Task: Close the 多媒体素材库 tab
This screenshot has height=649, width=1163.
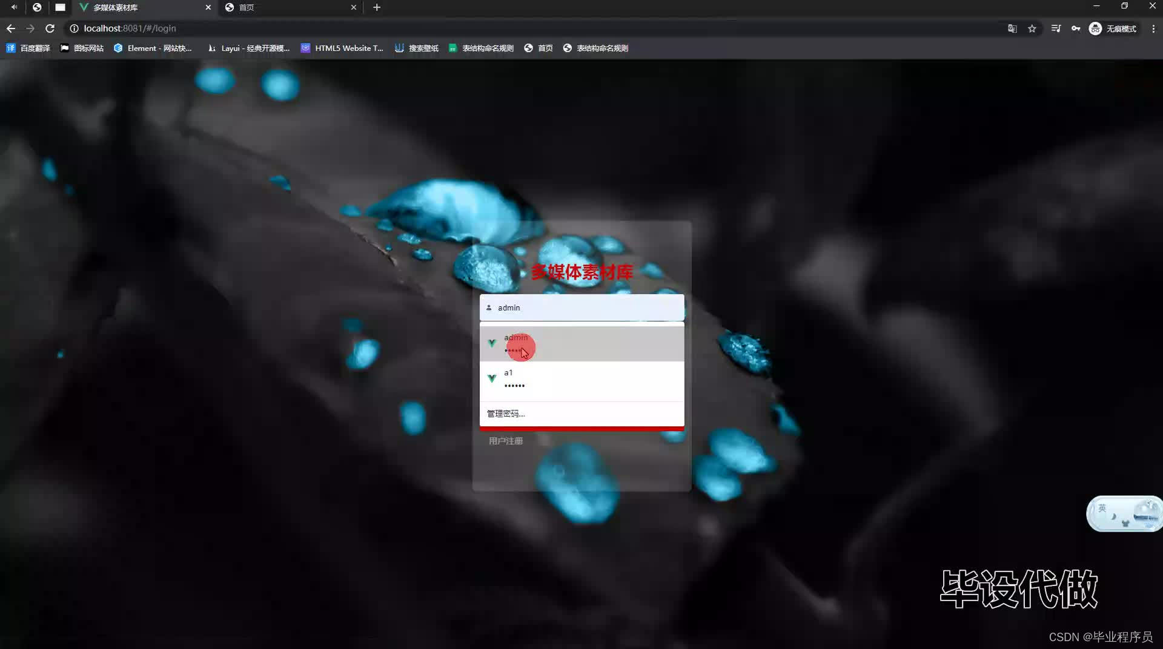Action: (208, 7)
